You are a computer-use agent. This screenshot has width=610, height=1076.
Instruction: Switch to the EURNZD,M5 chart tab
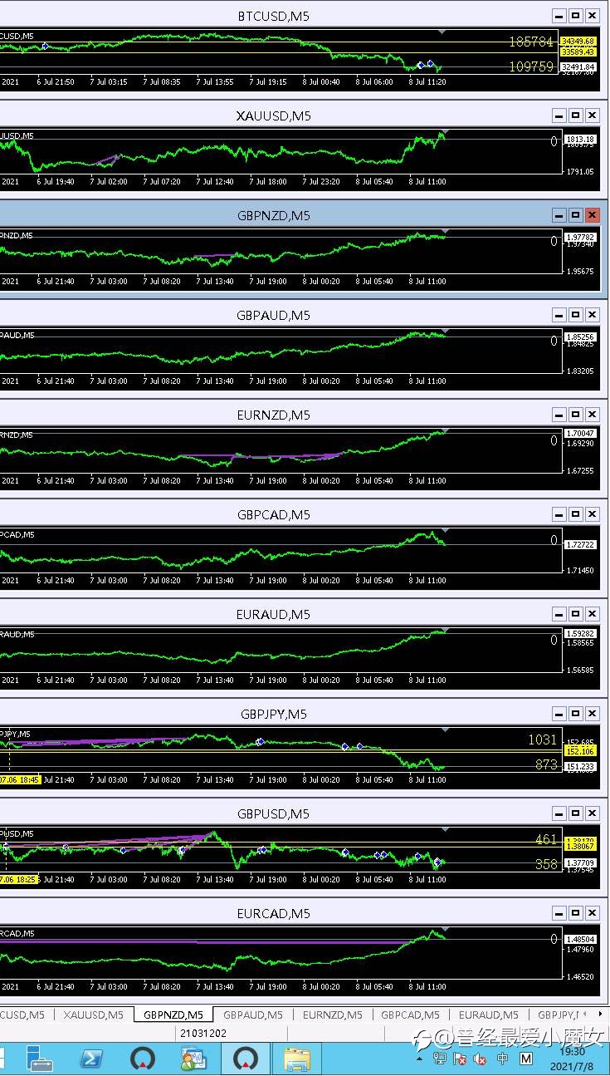[x=332, y=1015]
